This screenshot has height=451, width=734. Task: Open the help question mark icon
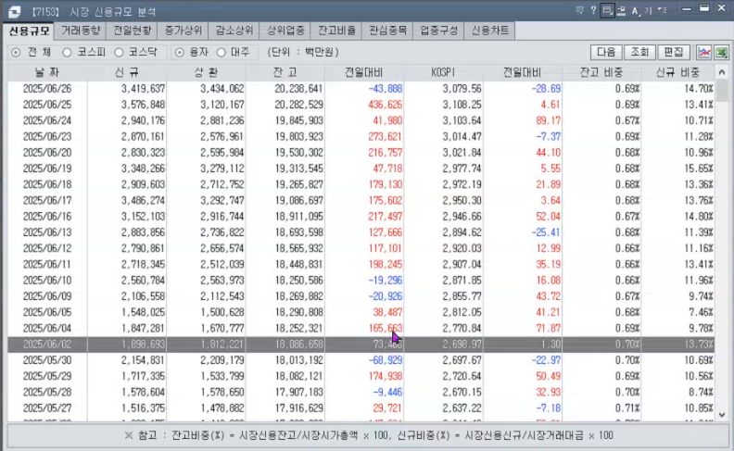[593, 10]
